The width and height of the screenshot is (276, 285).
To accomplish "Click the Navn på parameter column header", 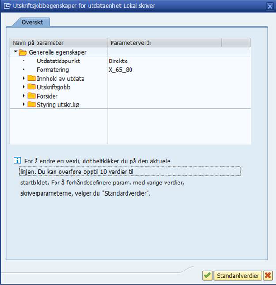I will (58, 43).
